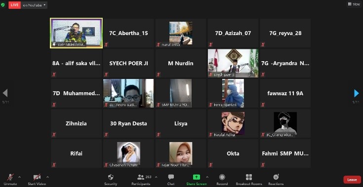This screenshot has height=187, width=363.
Task: Click the red Leave button
Action: [x=352, y=180]
